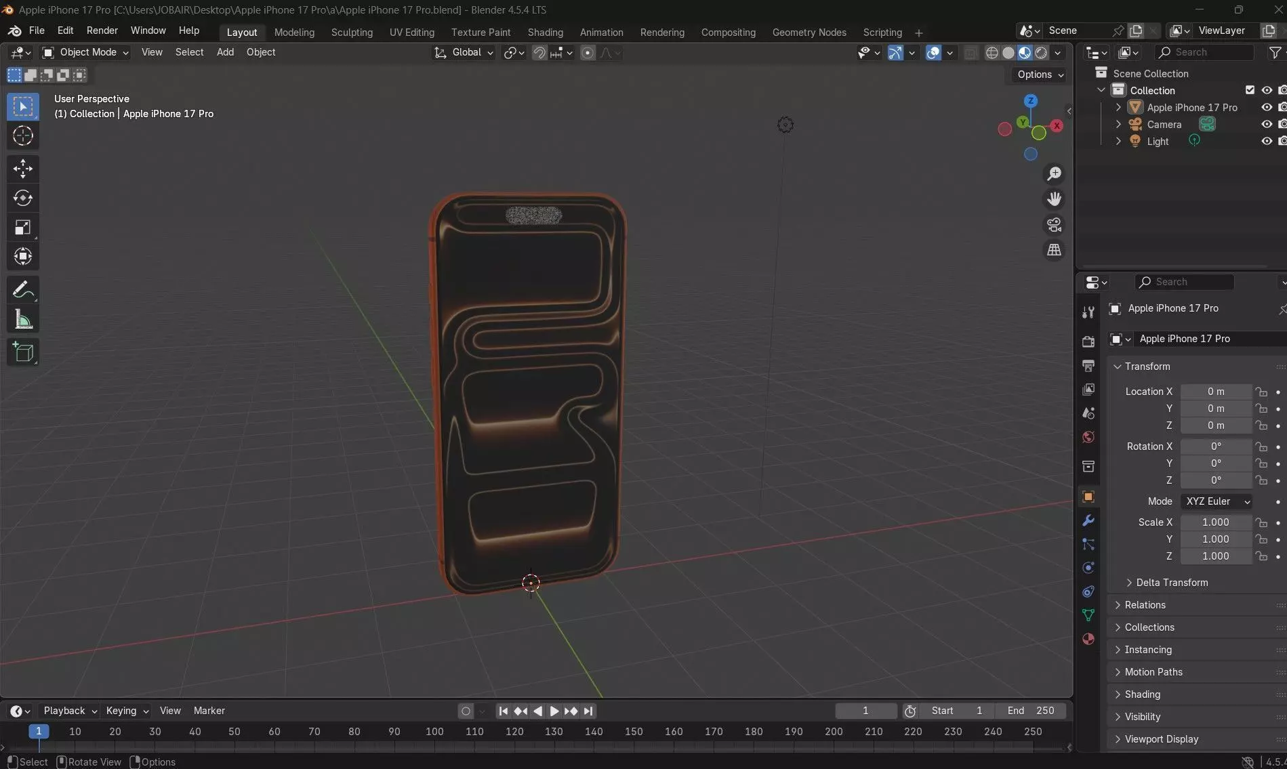Click the Scale X value field

(x=1216, y=522)
